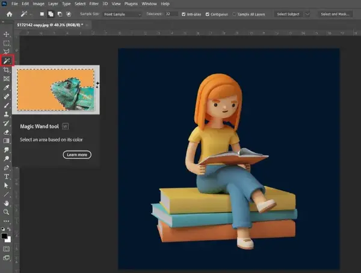Select the Horizontal Type tool
361x273 pixels.
pyautogui.click(x=6, y=176)
